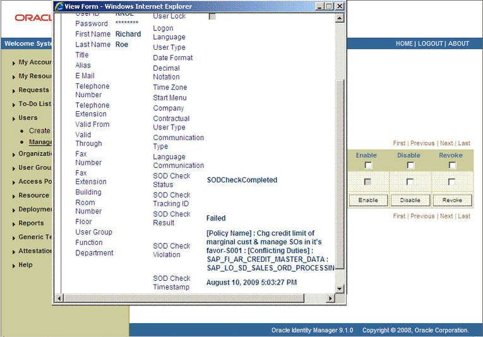
Task: Click the Last Name value Roe
Action: tap(122, 45)
